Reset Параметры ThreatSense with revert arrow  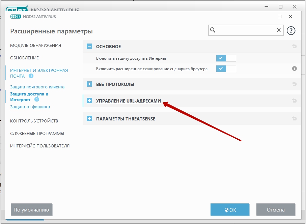[294, 119]
